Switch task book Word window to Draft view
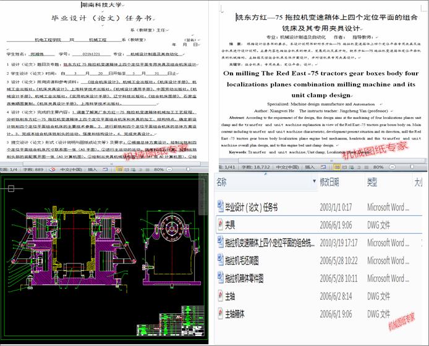This screenshot has height=346, width=429. tap(147, 170)
